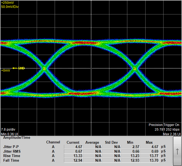Click the 50.0mV/Div setting label
This screenshot has width=182, height=166.
point(10,7)
